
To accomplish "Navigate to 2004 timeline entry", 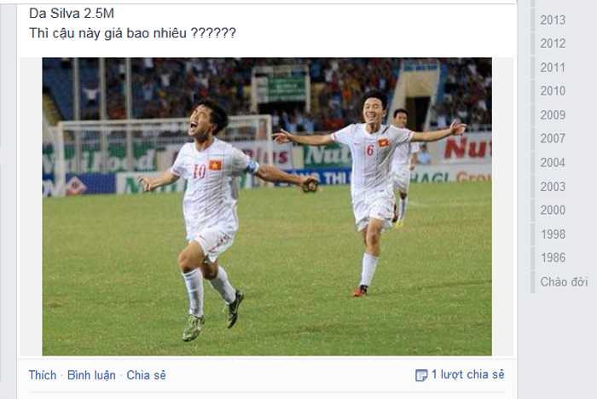I will 553,163.
